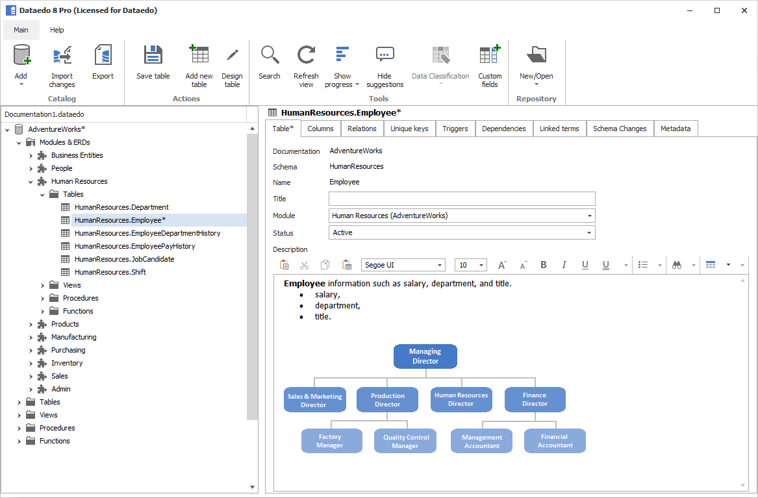Image resolution: width=758 pixels, height=498 pixels.
Task: Open Design table pencil tool
Action: pos(232,56)
